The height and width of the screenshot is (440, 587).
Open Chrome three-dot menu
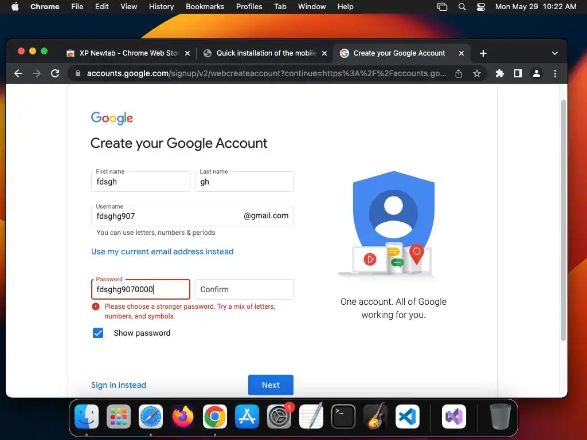[x=555, y=73]
